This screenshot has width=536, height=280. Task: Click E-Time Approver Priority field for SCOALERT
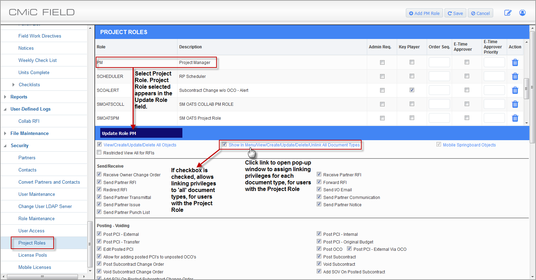click(x=494, y=90)
